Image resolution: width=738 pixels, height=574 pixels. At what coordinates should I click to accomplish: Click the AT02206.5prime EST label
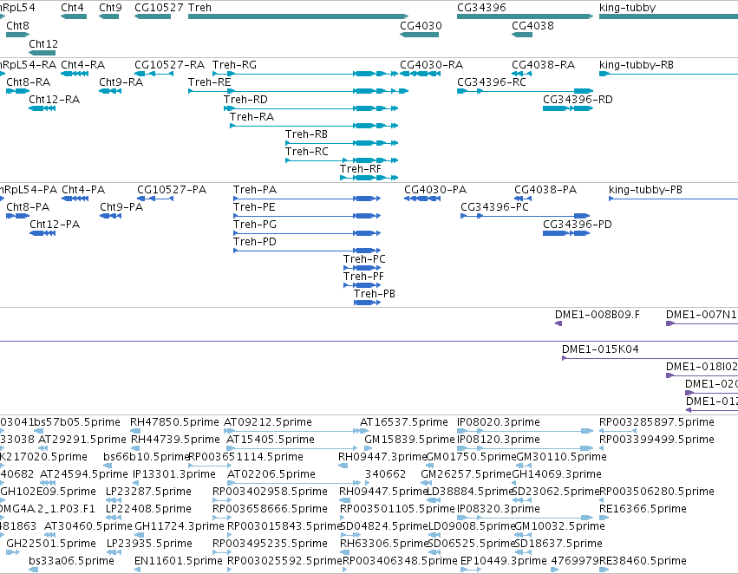[x=271, y=474]
